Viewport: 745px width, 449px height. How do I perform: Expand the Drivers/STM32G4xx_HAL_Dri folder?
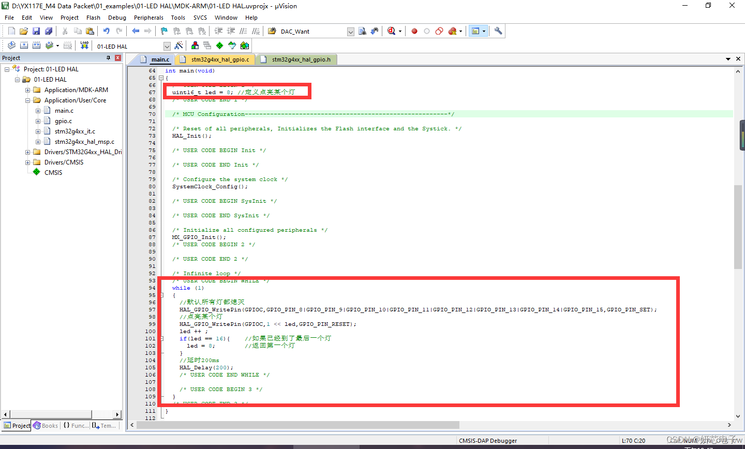click(x=28, y=152)
